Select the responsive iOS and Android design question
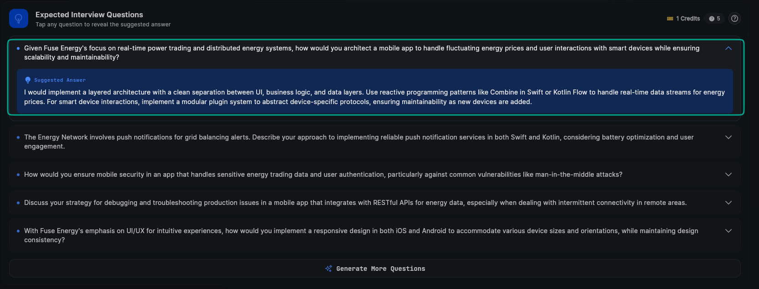Viewport: 759px width, 289px height. (x=361, y=235)
